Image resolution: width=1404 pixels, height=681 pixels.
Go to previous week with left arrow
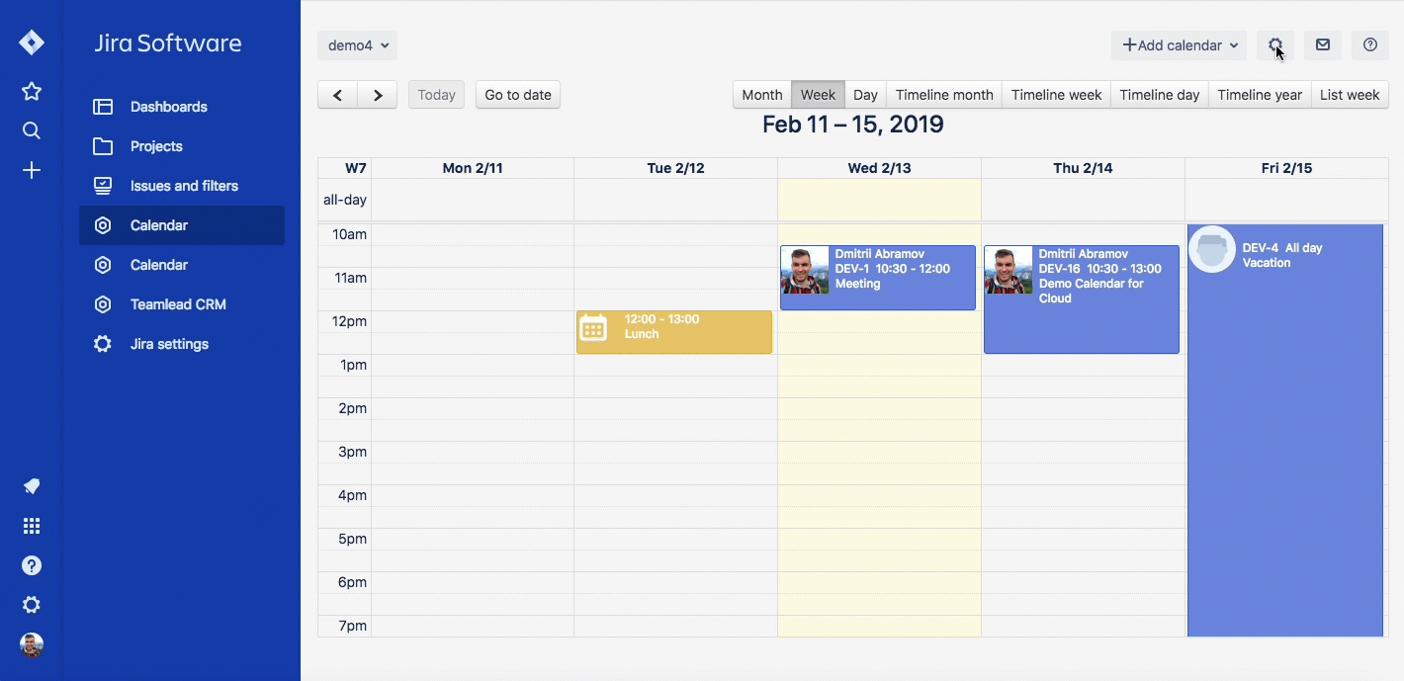(x=337, y=95)
